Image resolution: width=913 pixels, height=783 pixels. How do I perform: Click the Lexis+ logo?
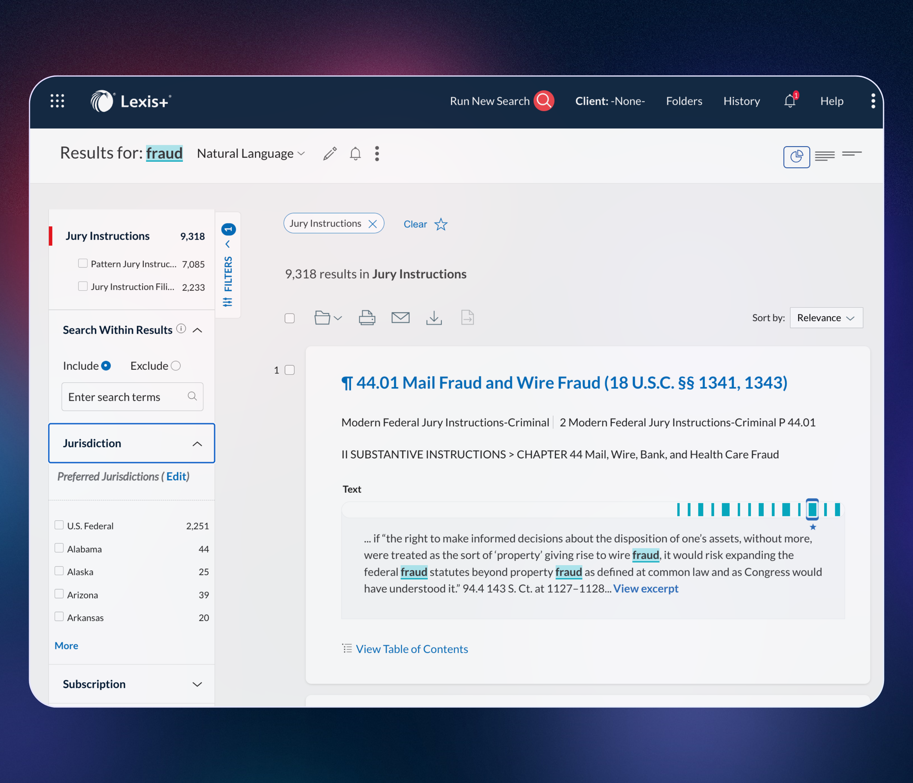(x=131, y=101)
